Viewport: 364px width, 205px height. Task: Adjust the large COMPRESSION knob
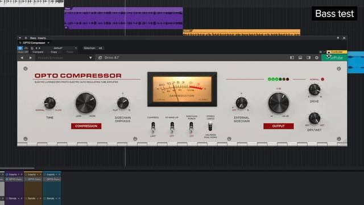coord(86,103)
